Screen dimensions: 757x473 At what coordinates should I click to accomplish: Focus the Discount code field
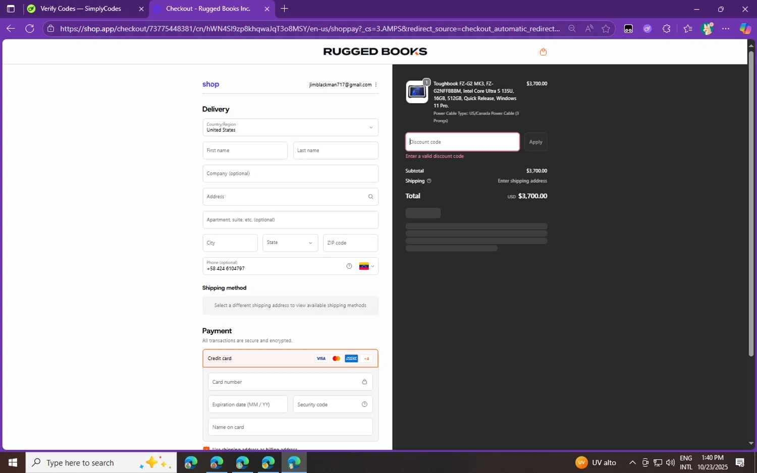coord(462,142)
